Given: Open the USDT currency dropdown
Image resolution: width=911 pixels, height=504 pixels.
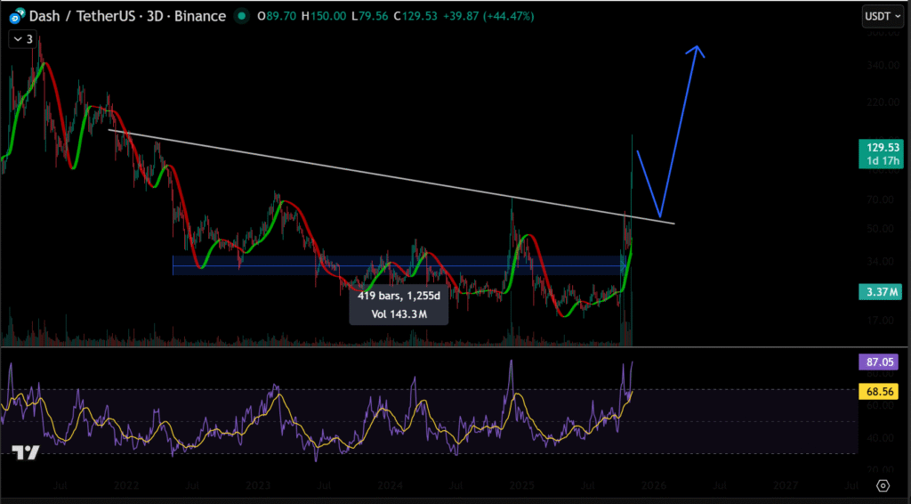Looking at the screenshot, I should click(x=883, y=16).
